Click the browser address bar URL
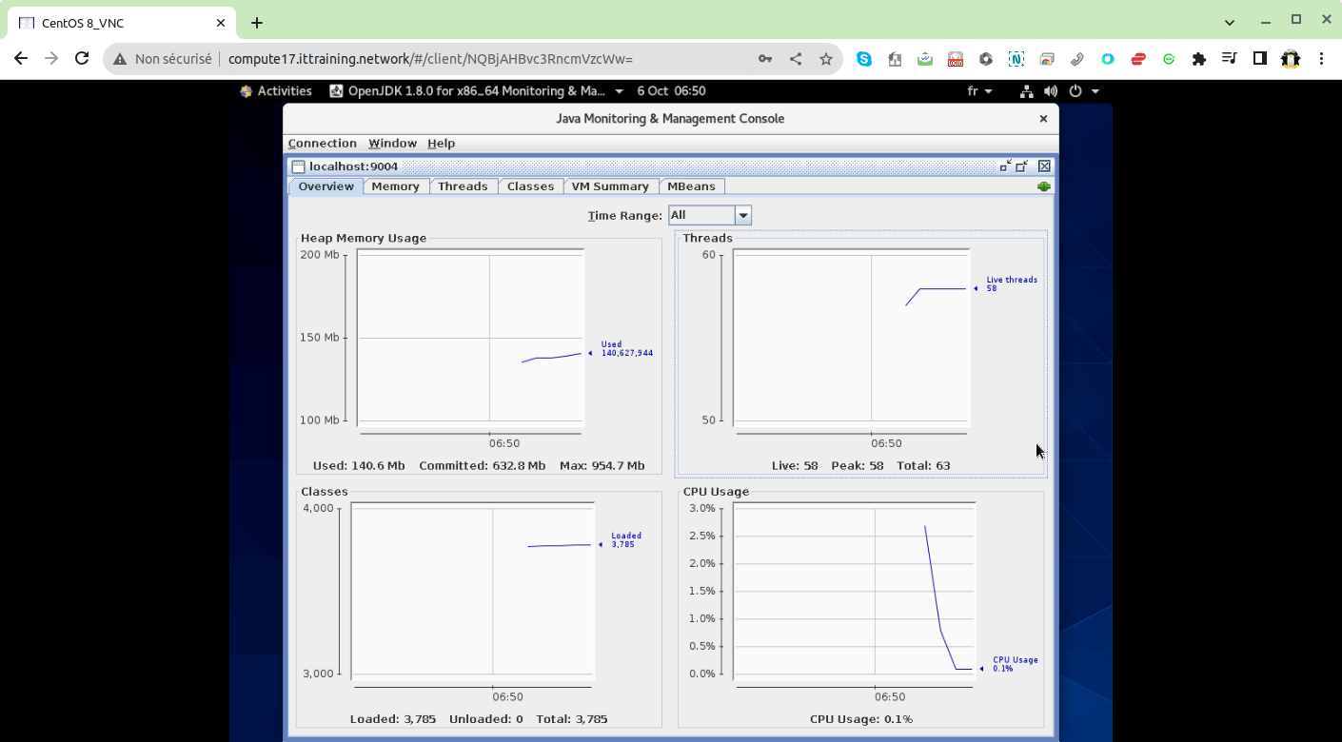1342x742 pixels. 431,59
